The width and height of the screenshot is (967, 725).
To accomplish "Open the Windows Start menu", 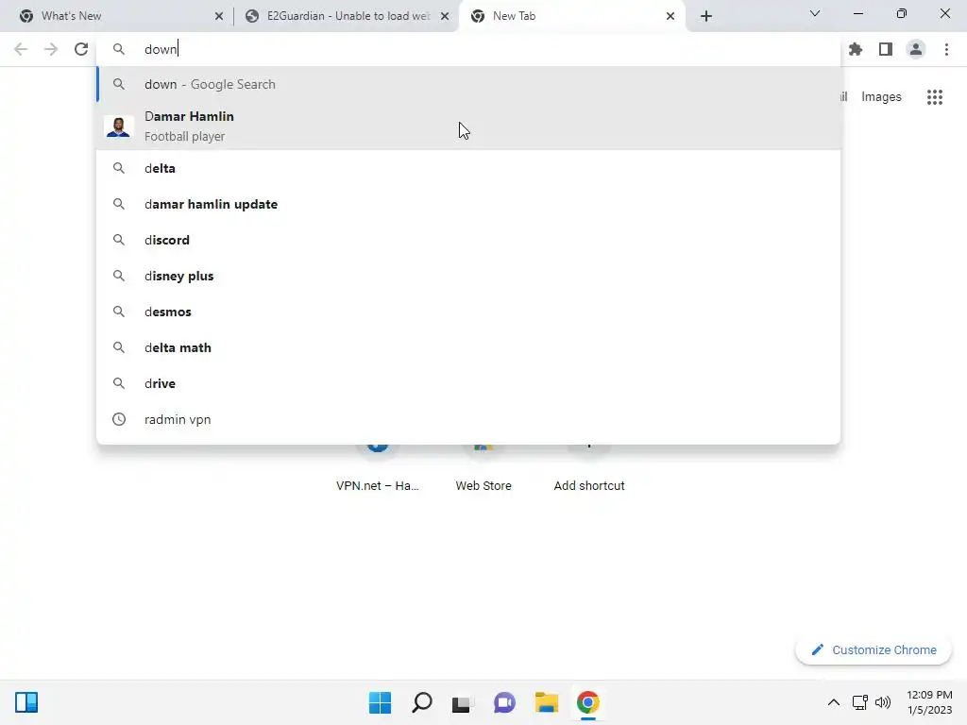I will 380,702.
